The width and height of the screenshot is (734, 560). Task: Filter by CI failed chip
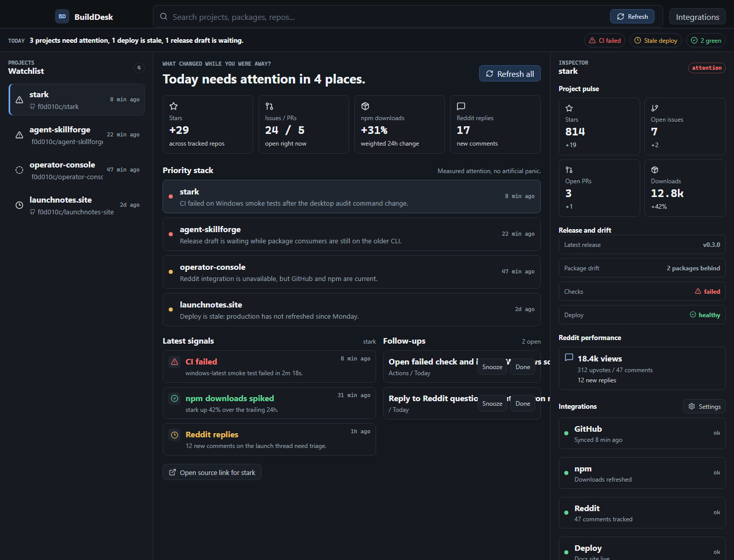pyautogui.click(x=605, y=40)
